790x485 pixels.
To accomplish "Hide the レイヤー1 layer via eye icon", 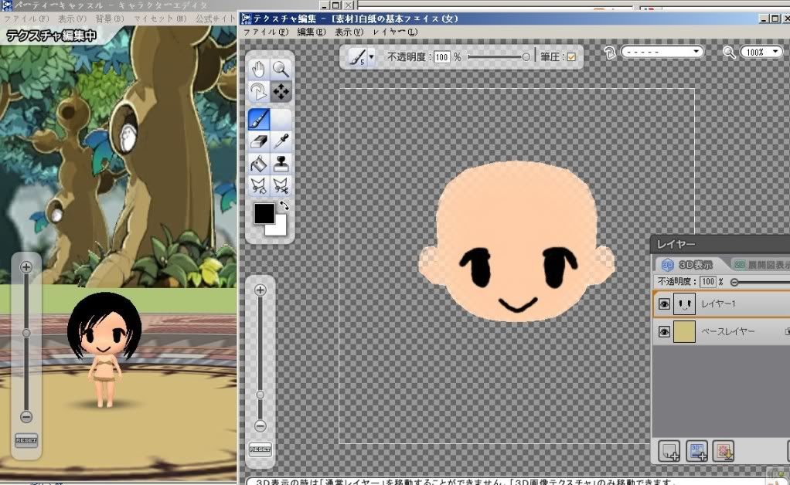I will (664, 304).
